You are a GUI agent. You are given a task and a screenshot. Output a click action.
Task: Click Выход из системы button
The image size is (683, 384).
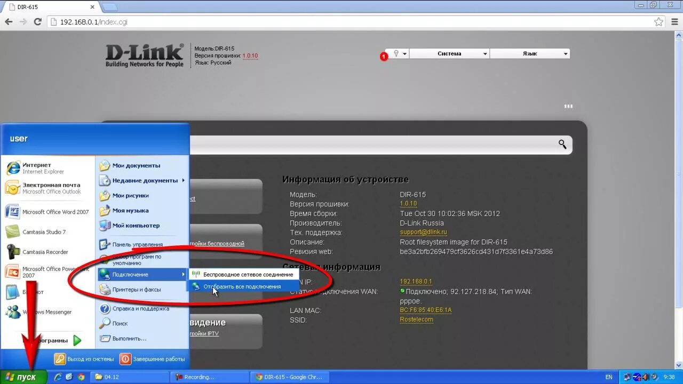tap(84, 359)
